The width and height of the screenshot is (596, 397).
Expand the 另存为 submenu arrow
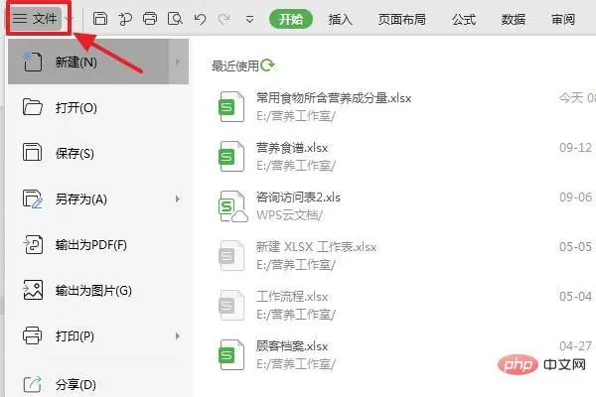(x=178, y=198)
